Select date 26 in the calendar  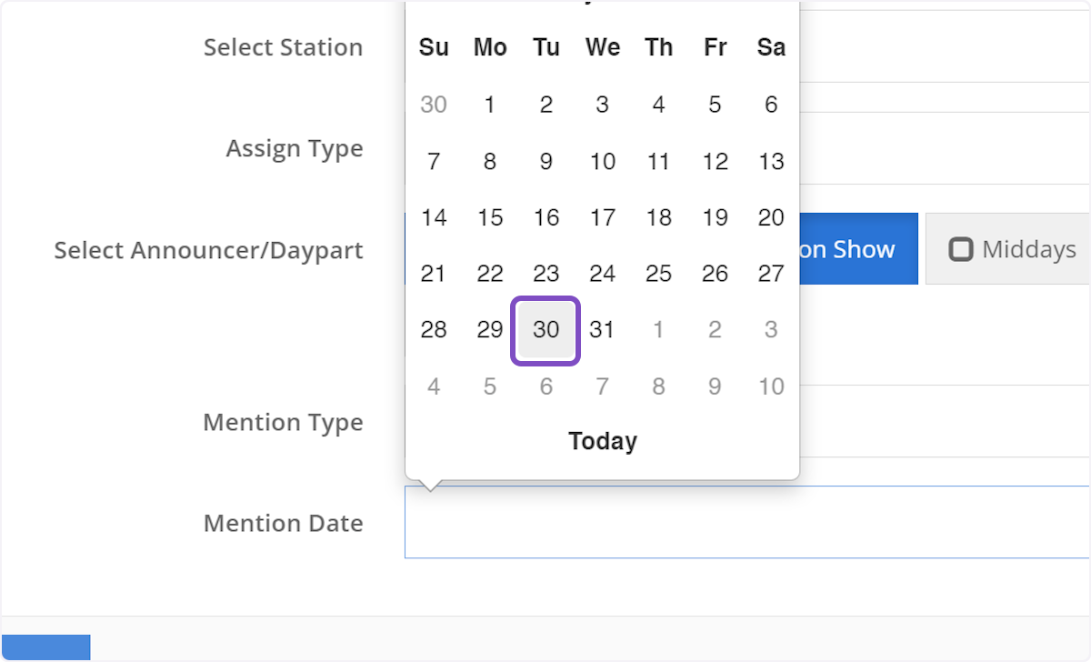pos(715,273)
